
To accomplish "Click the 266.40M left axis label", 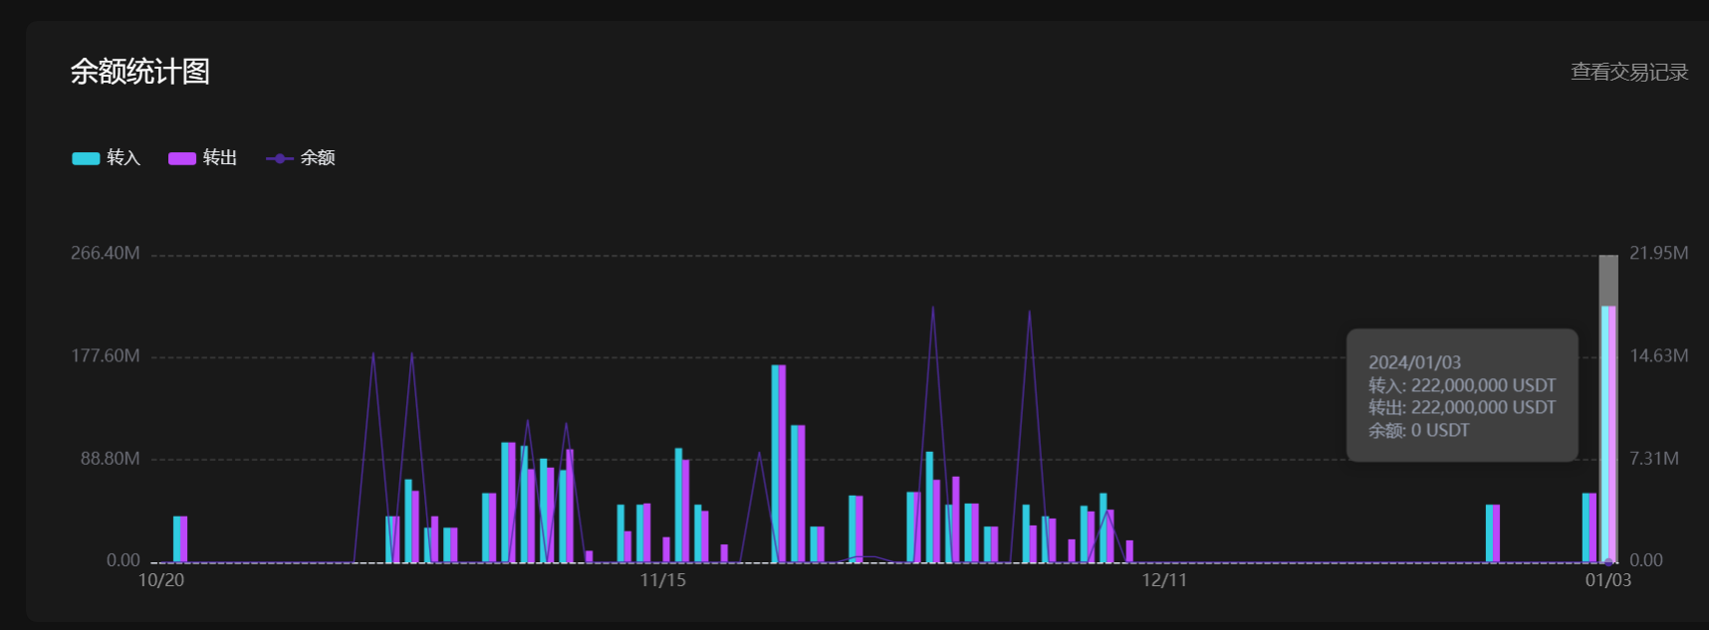I will [105, 254].
